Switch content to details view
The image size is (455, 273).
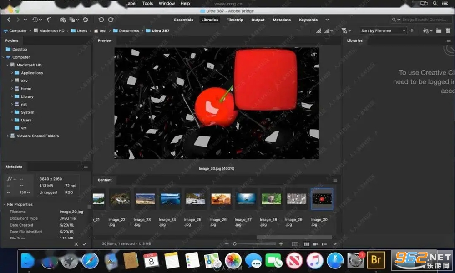point(315,244)
